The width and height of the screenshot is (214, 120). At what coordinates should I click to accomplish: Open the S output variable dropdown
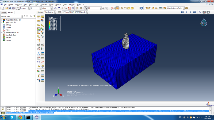(40, 8)
